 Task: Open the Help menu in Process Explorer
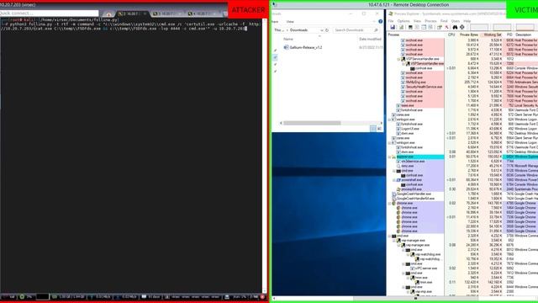(467, 21)
